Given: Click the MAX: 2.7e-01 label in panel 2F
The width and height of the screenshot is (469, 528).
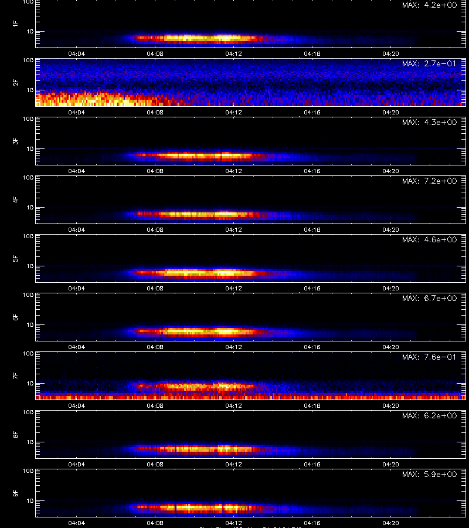Looking at the screenshot, I should point(429,63).
